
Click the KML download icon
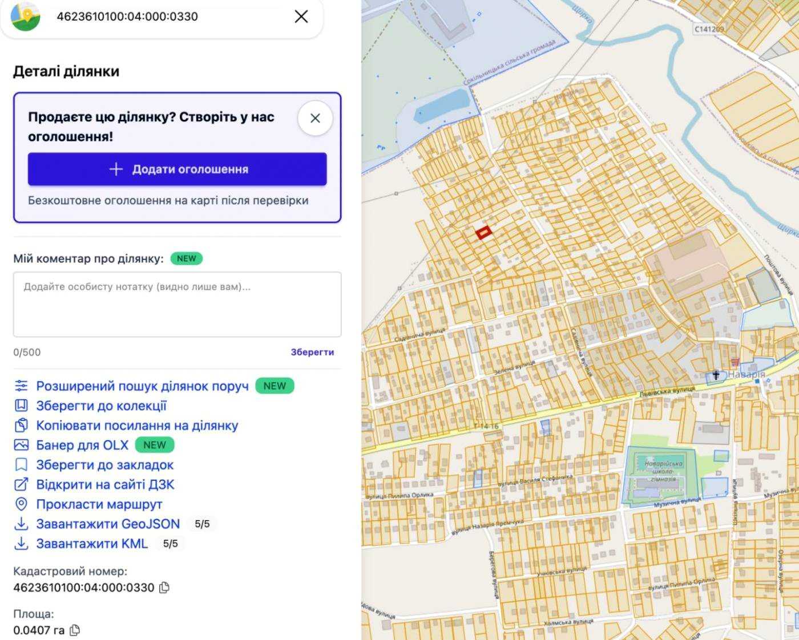pos(21,544)
